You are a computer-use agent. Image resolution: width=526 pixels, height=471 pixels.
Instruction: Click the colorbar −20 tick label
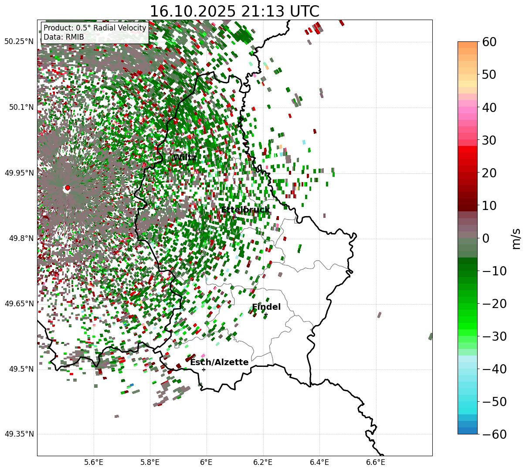(x=494, y=304)
